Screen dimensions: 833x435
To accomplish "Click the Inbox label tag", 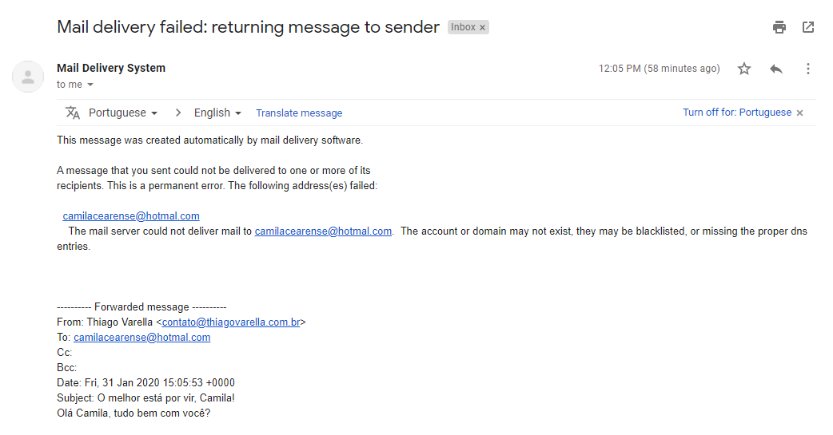I will pos(463,27).
